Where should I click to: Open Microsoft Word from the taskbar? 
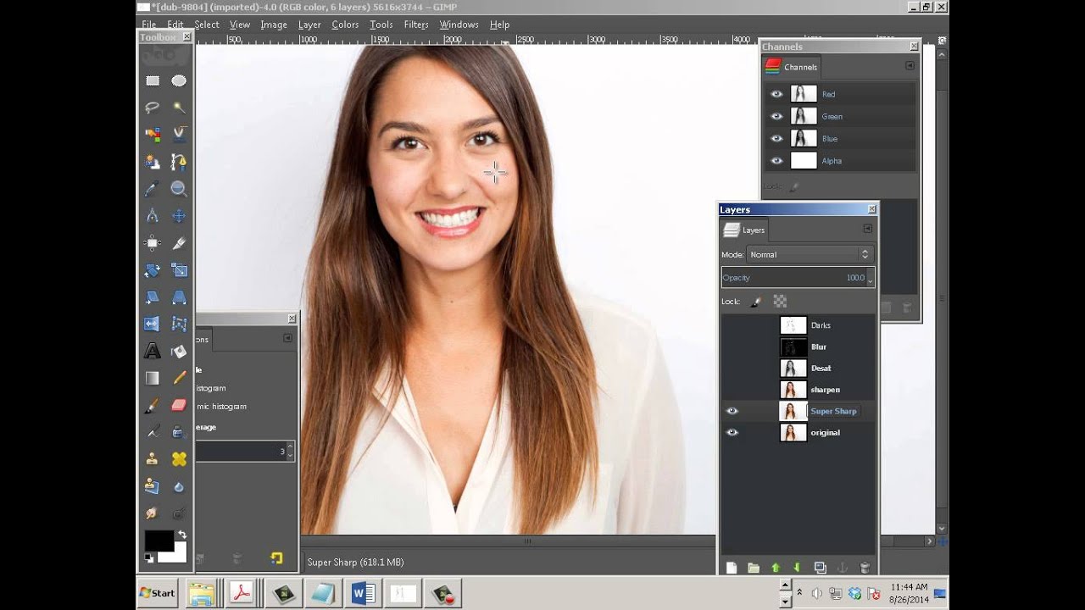point(364,594)
